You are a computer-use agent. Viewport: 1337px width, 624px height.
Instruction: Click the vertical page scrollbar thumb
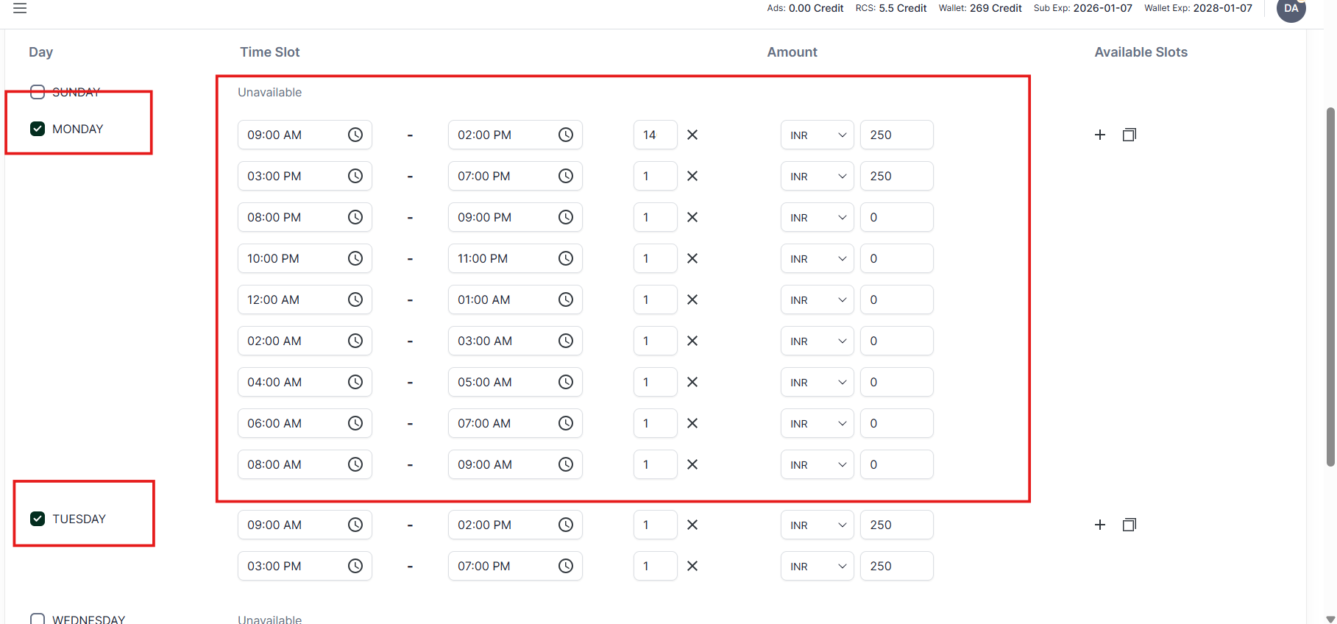(x=1330, y=287)
